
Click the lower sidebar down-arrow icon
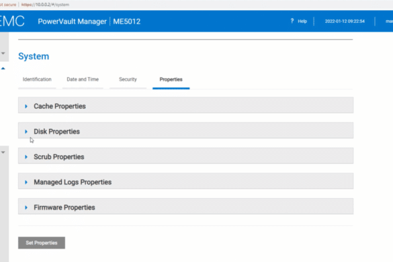(x=3, y=152)
